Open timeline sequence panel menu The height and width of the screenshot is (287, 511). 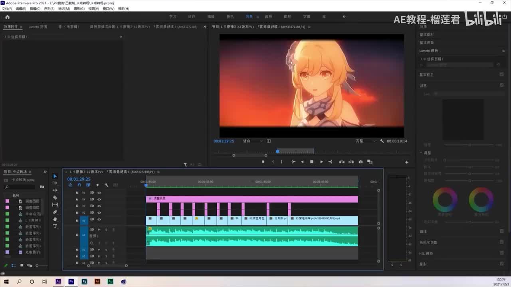tap(158, 172)
